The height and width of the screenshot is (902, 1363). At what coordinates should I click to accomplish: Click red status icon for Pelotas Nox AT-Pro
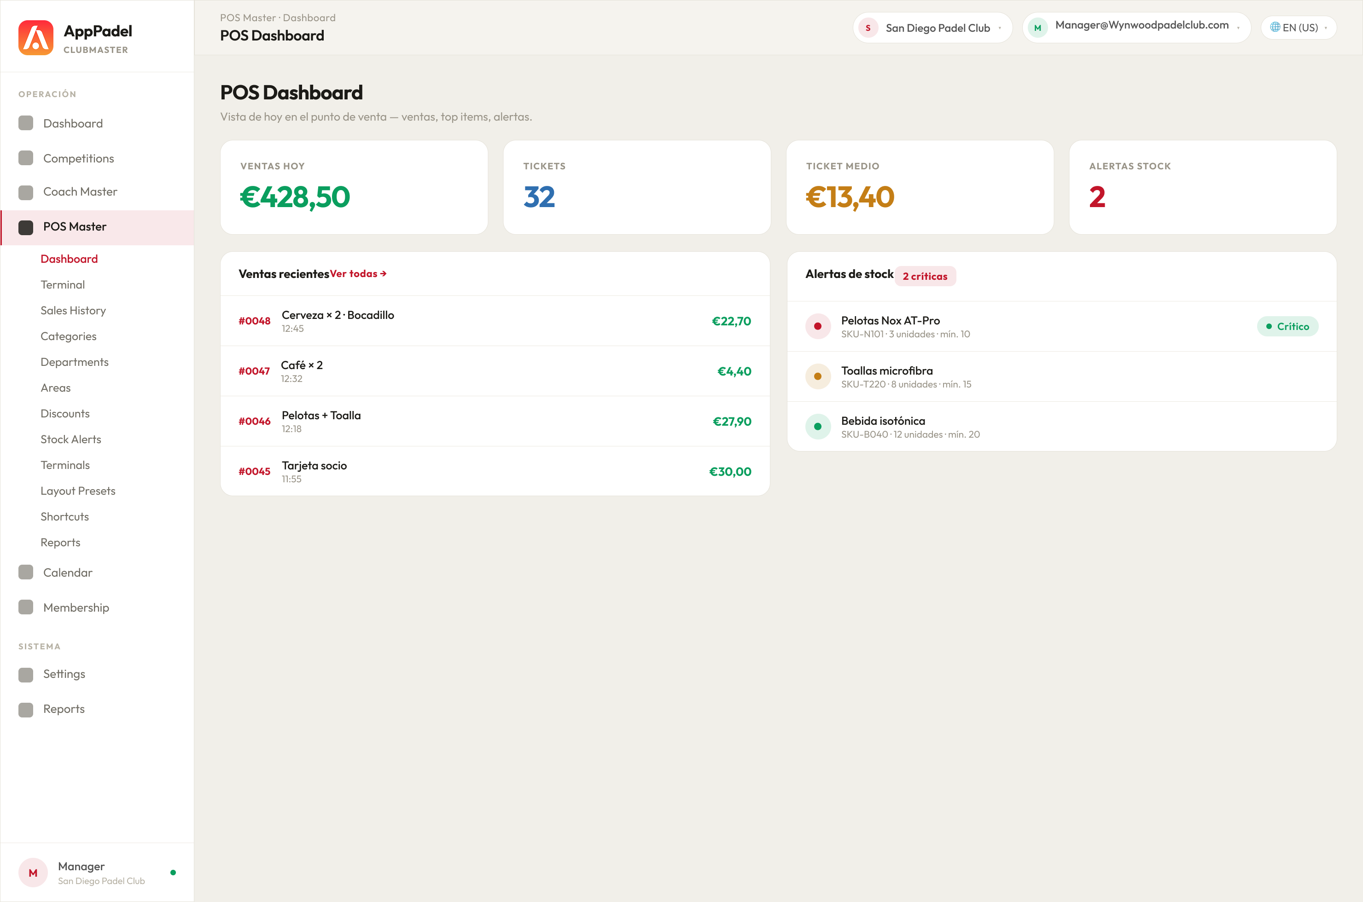click(818, 326)
